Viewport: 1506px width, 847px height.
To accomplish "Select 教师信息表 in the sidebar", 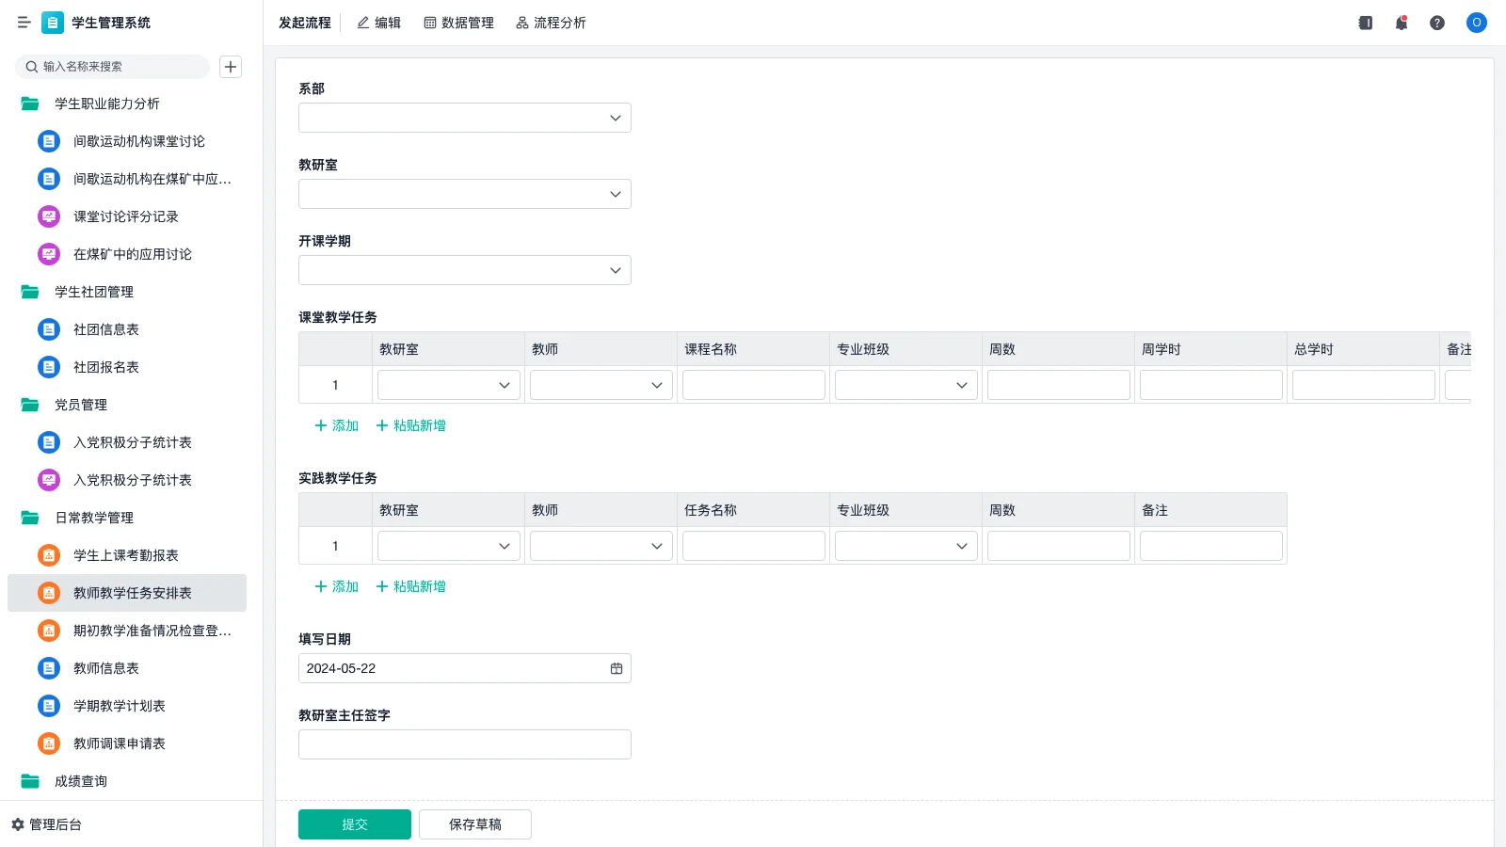I will click(104, 668).
